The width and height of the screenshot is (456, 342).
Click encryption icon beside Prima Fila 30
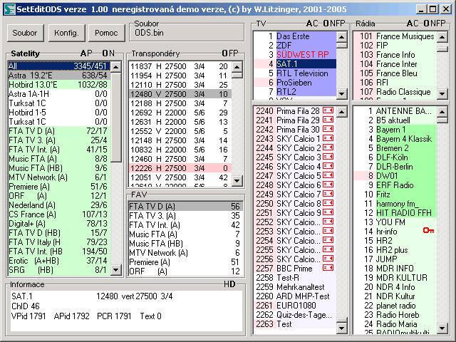pos(328,129)
